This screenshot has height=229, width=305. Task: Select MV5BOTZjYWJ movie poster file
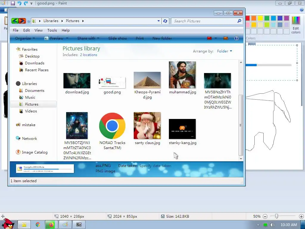[77, 126]
